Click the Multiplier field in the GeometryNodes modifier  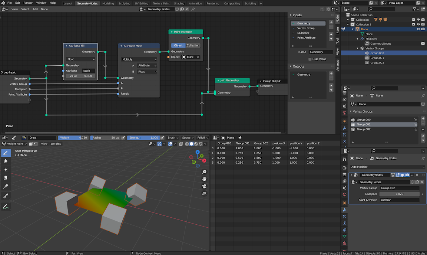pos(399,194)
